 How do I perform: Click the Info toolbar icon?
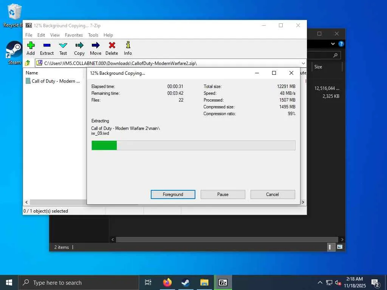pyautogui.click(x=128, y=49)
